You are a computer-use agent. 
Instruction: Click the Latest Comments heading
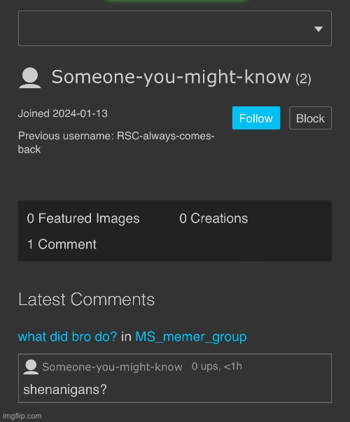(x=86, y=300)
